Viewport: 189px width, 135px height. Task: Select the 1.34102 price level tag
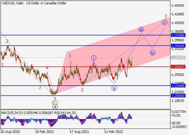[178, 46]
